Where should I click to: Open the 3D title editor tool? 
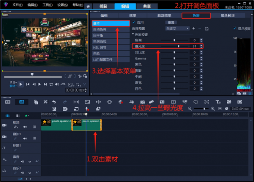(218, 102)
